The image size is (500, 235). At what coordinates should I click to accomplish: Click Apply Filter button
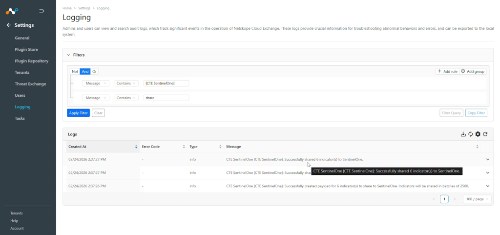click(79, 113)
